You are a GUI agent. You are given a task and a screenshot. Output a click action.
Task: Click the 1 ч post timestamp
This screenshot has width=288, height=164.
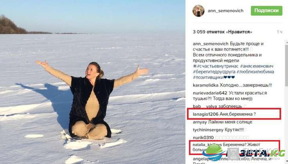279,32
